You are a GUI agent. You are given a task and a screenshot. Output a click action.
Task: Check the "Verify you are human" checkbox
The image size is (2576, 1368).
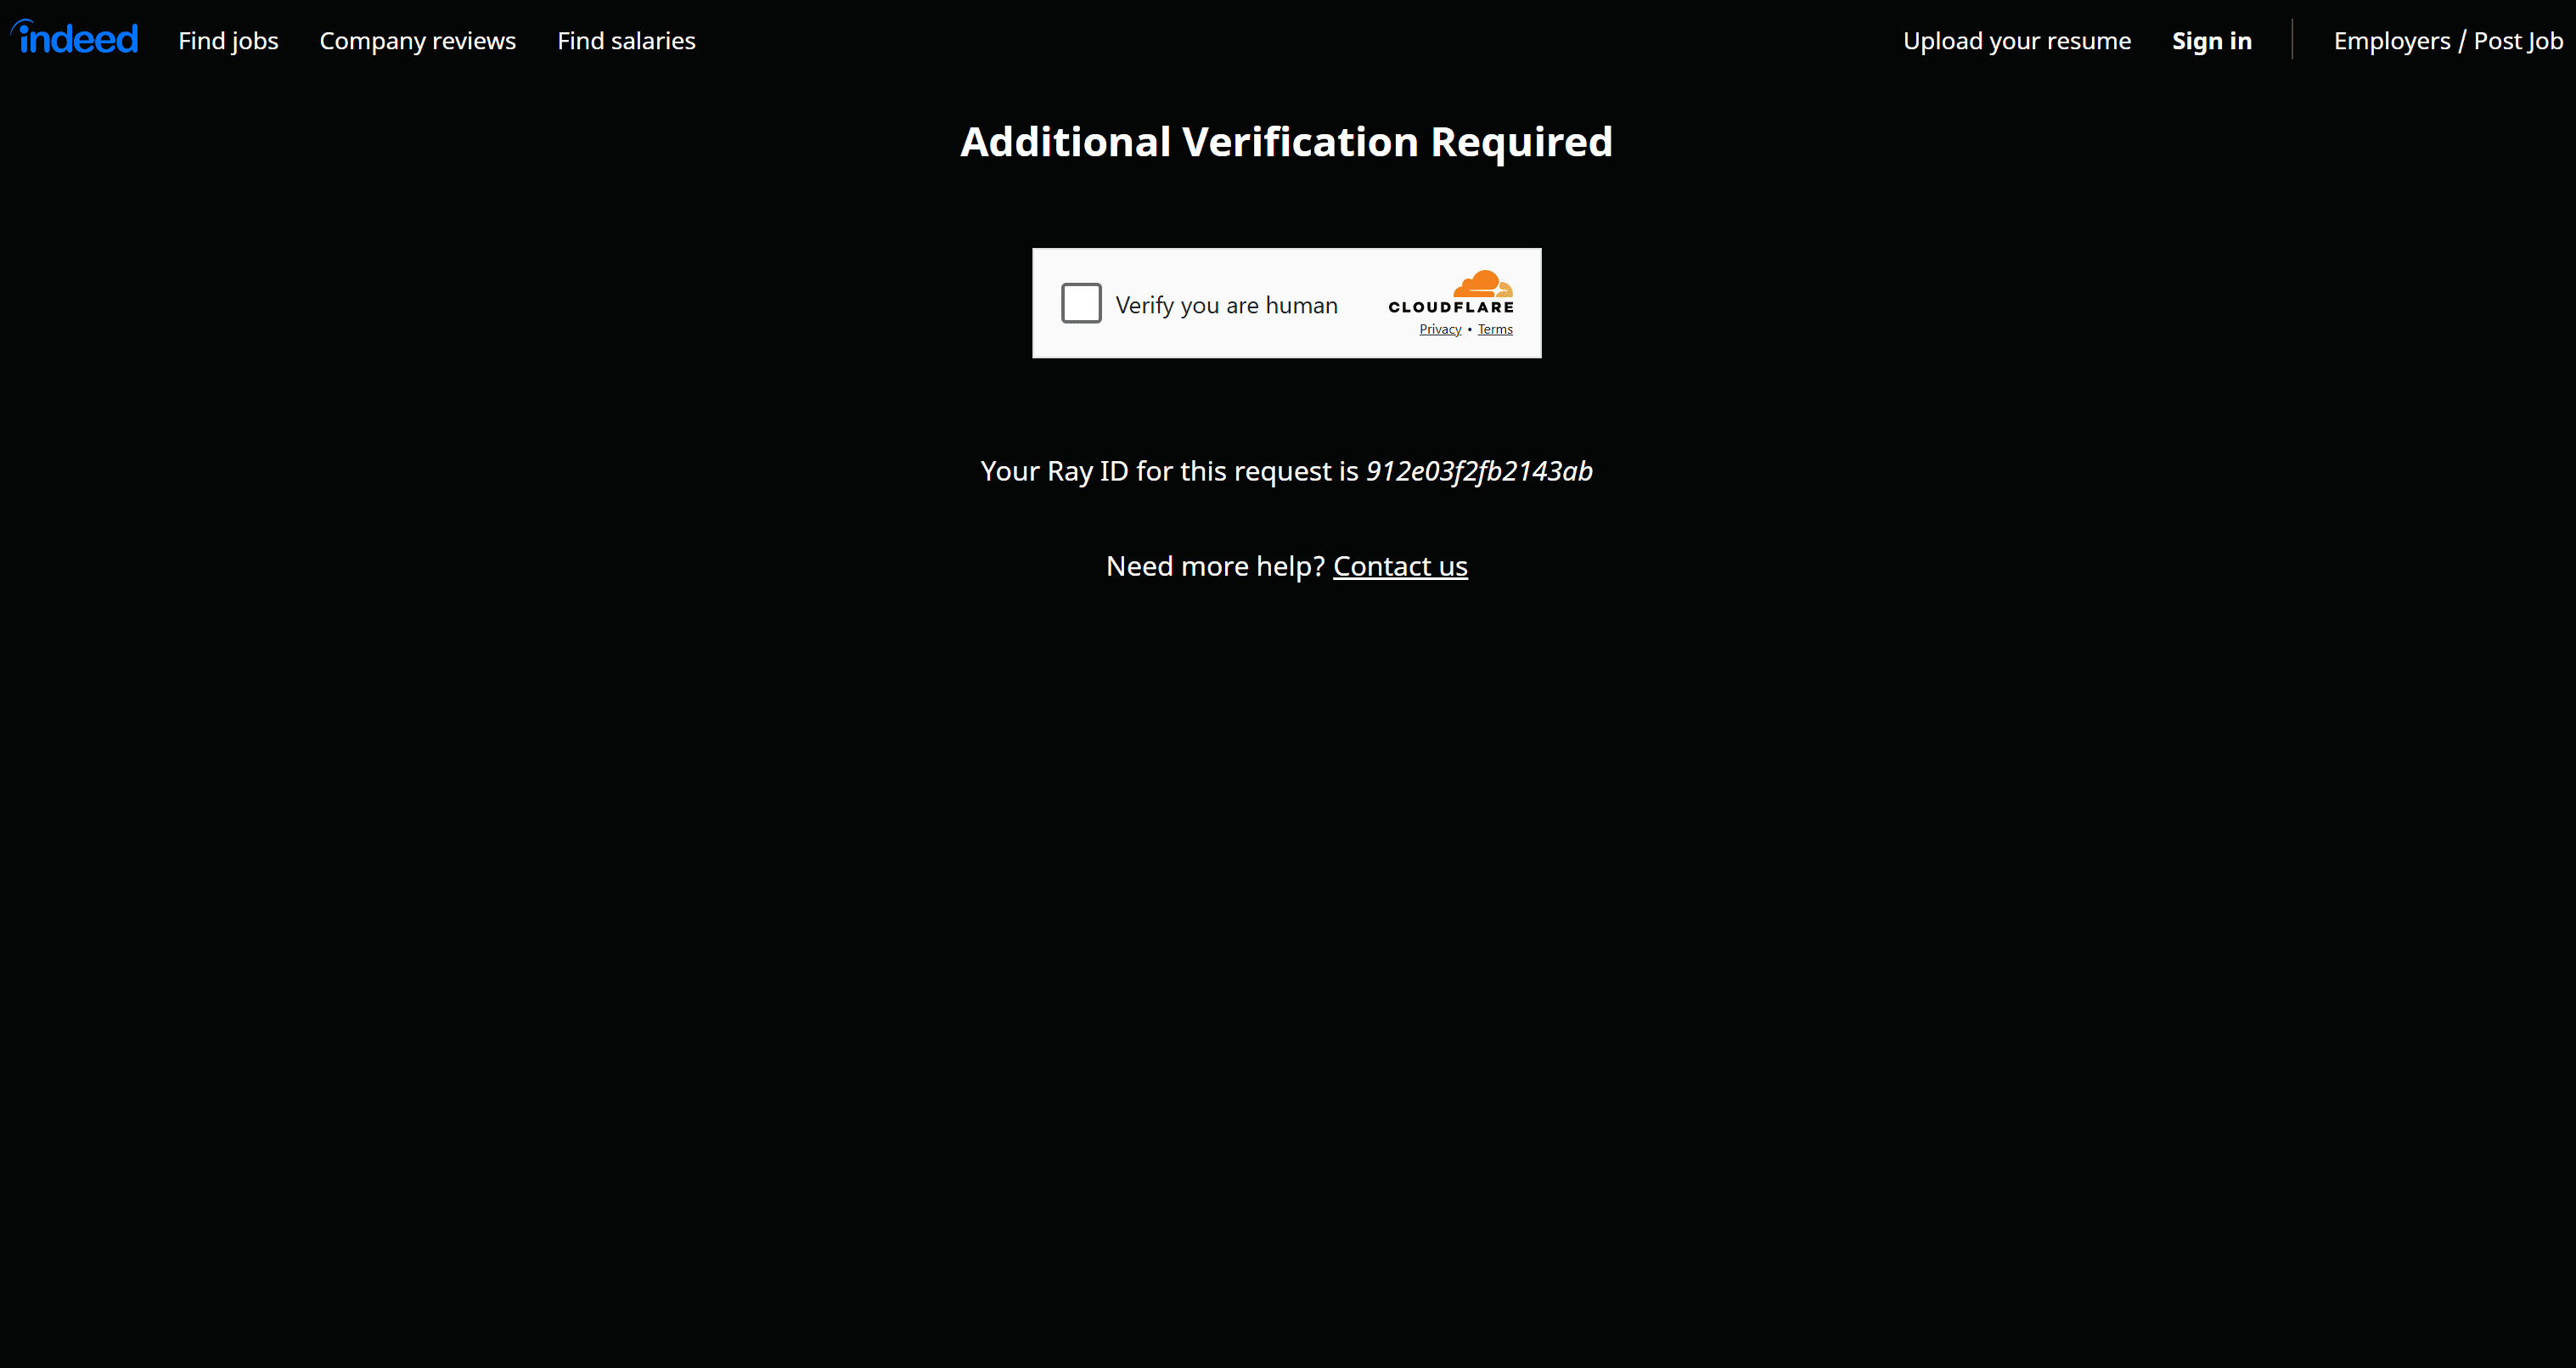1081,303
